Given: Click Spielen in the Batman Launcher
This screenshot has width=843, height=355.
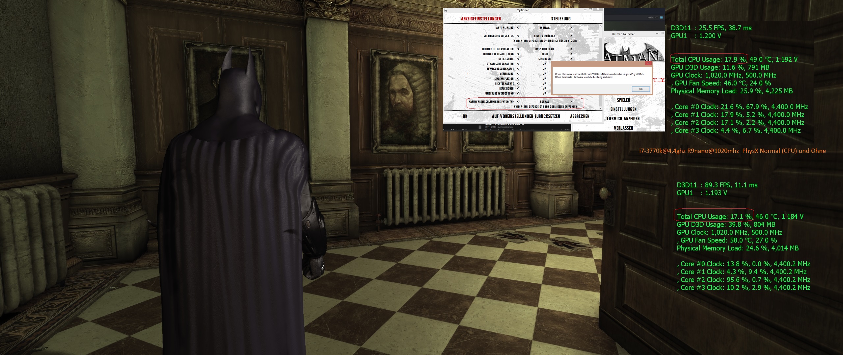Looking at the screenshot, I should click(623, 100).
